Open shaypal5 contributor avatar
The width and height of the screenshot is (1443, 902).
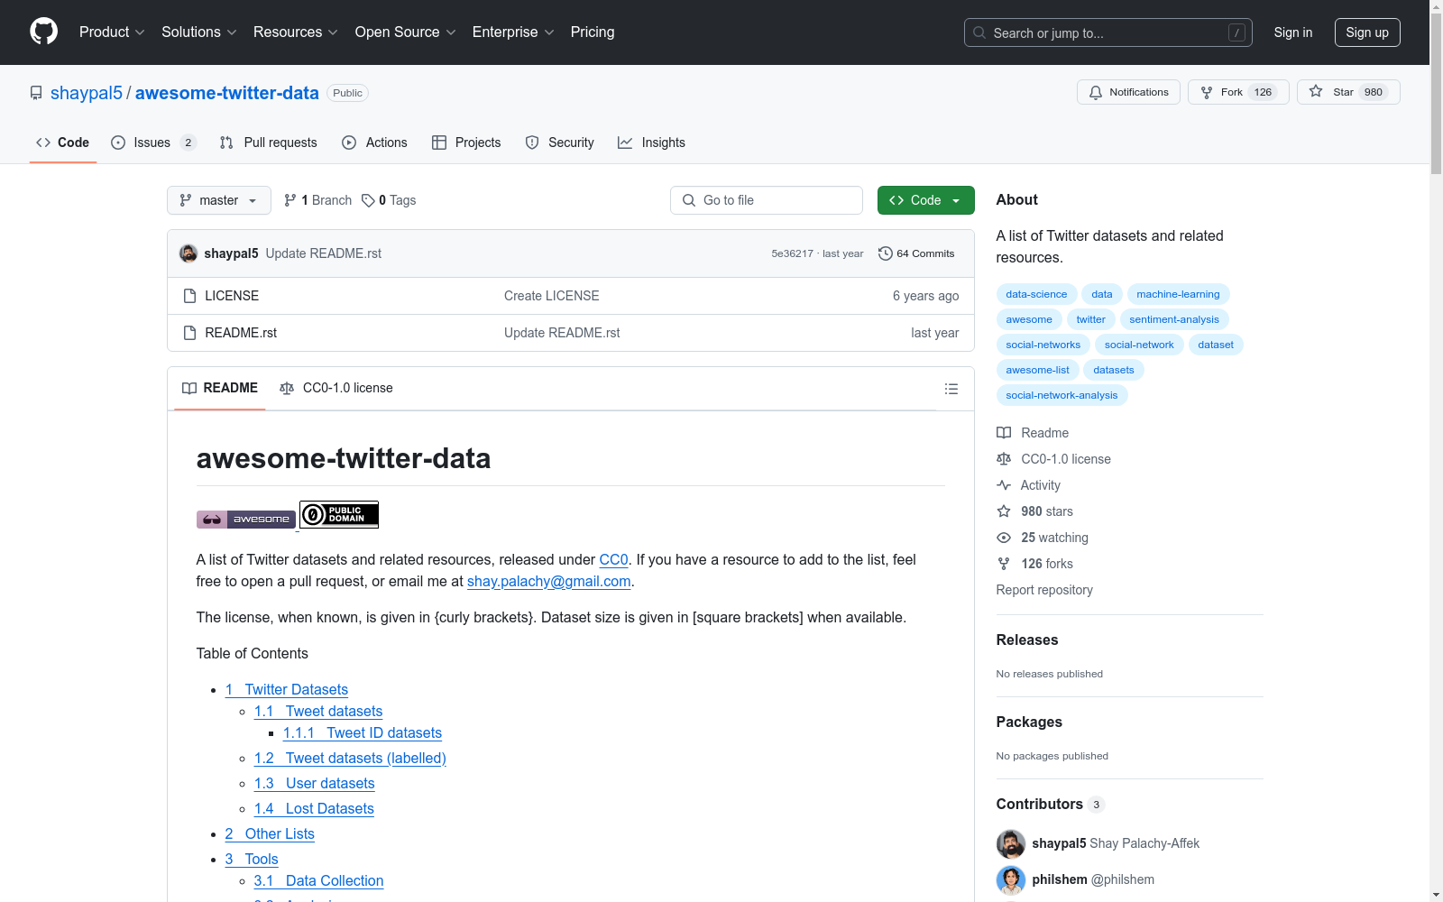click(x=1010, y=843)
